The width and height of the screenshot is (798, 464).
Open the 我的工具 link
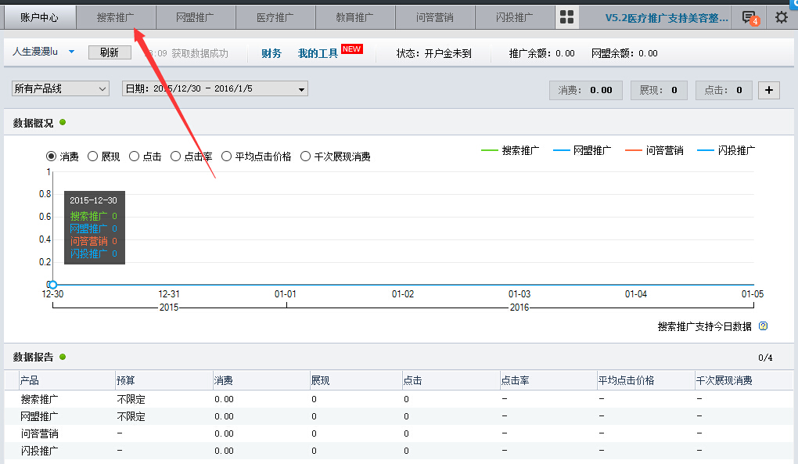318,53
